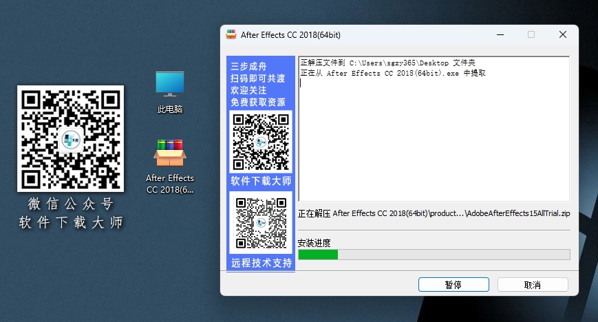Select the 此电脑 desktop icon
Image resolution: width=598 pixels, height=322 pixels.
170,93
